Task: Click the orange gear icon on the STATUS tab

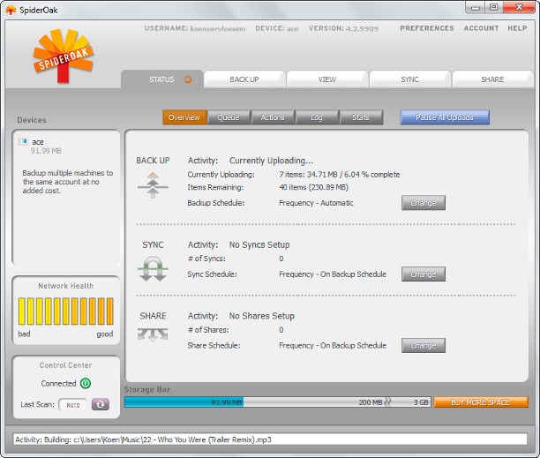Action: (x=188, y=79)
